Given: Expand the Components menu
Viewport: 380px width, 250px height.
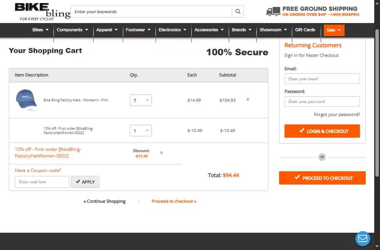Looking at the screenshot, I should tap(72, 30).
